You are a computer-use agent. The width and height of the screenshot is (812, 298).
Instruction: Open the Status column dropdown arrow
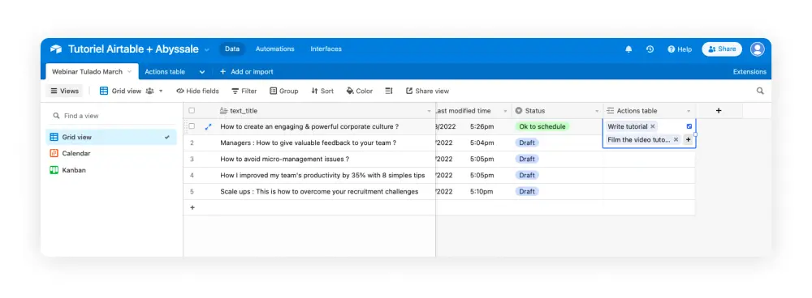[597, 111]
